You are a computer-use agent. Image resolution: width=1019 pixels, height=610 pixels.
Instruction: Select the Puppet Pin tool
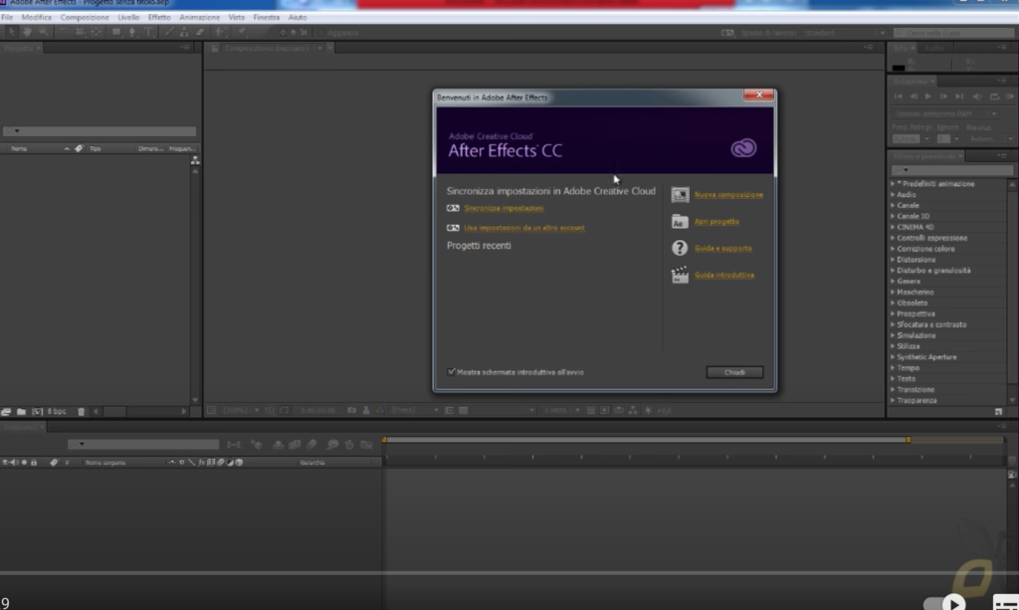tap(242, 32)
